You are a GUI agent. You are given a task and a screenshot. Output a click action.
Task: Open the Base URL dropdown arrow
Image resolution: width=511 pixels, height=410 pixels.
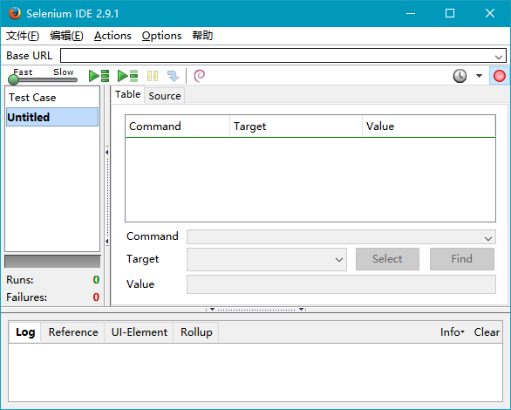498,57
